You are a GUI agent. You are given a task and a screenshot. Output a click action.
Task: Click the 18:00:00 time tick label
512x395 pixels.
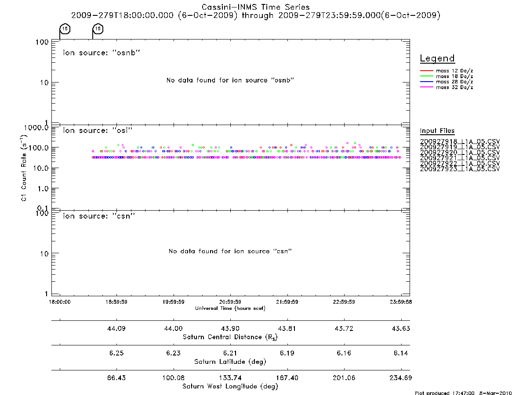pos(60,302)
